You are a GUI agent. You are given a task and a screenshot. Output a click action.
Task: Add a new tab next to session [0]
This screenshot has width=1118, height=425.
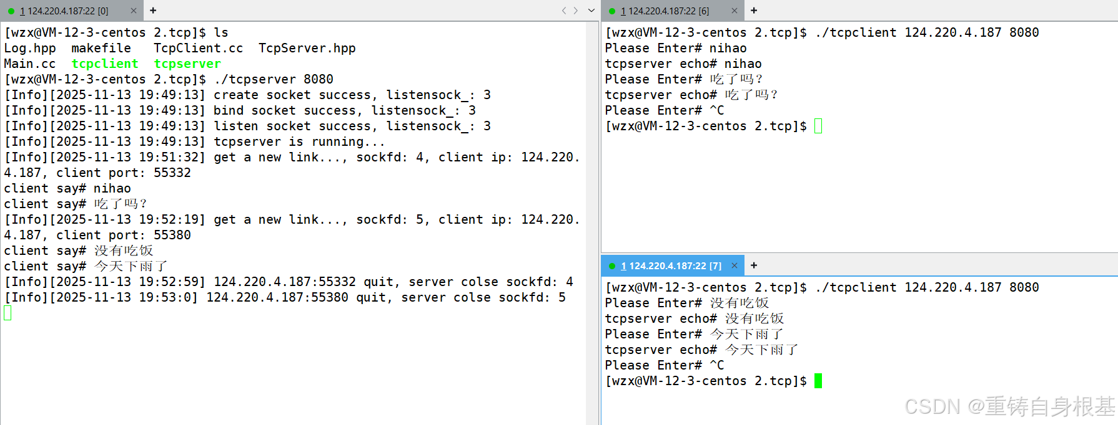[x=153, y=11]
